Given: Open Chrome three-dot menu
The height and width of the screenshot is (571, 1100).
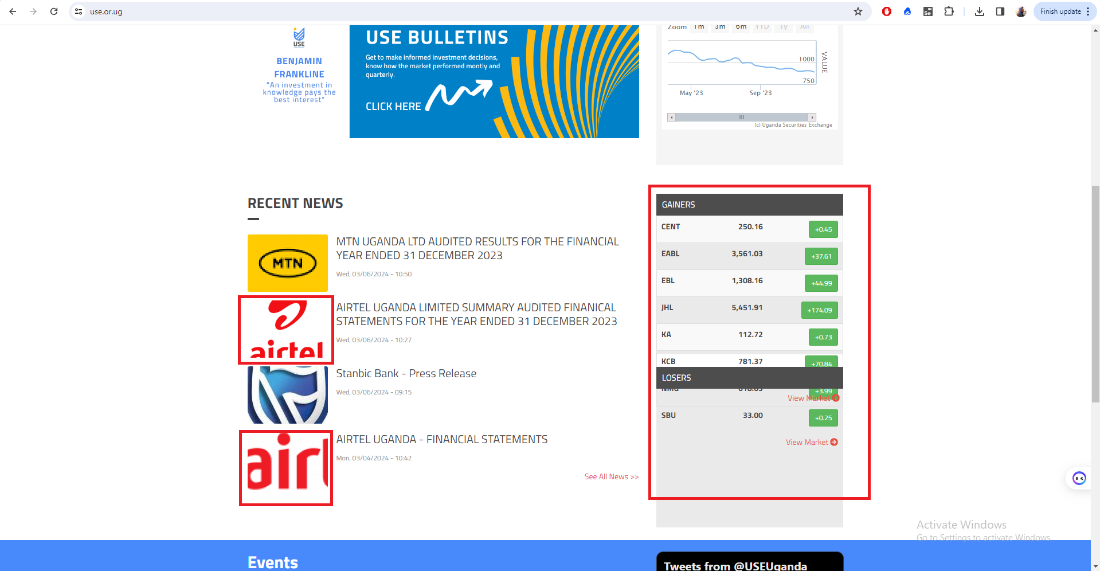Looking at the screenshot, I should click(x=1088, y=11).
